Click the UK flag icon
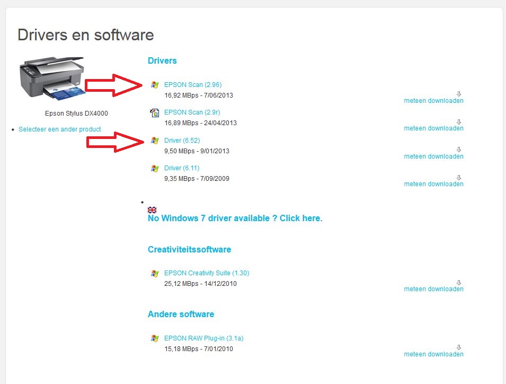Image resolution: width=506 pixels, height=384 pixels. 152,210
